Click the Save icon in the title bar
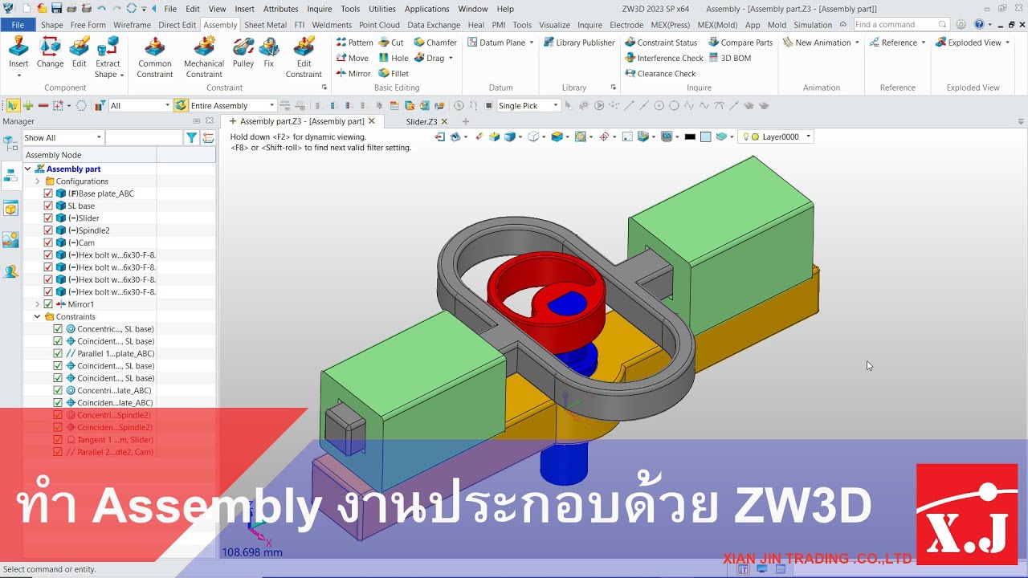This screenshot has height=578, width=1028. (57, 9)
